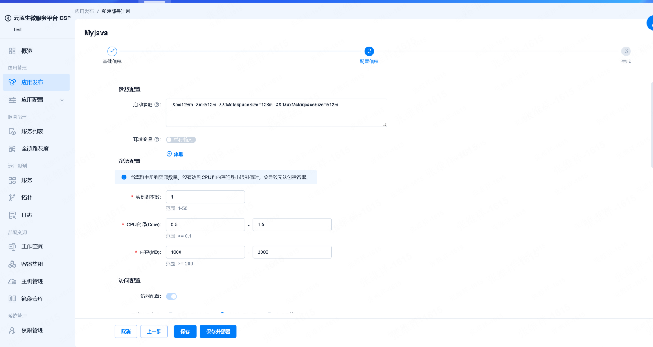Click the help icon next to 环境变量
653x347 pixels.
(x=156, y=140)
